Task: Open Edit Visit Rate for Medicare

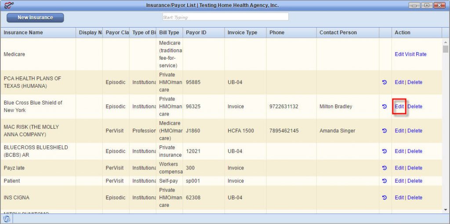Action: tap(410, 54)
